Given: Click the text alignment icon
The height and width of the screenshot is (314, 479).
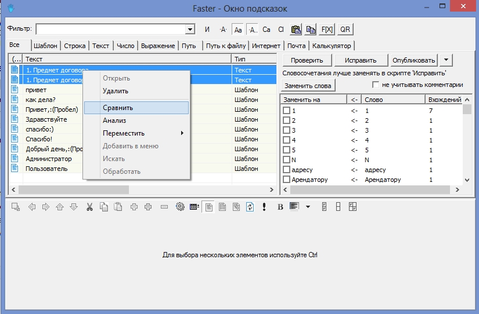Looking at the screenshot, I should (x=294, y=207).
